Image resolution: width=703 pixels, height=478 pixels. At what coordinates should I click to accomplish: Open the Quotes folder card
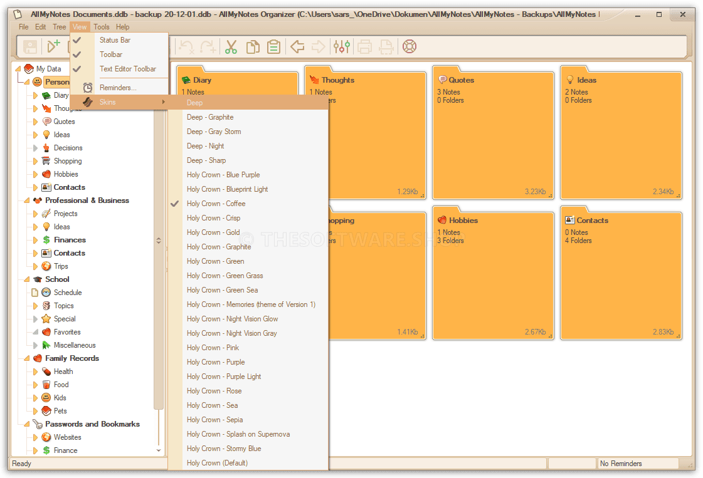(493, 133)
